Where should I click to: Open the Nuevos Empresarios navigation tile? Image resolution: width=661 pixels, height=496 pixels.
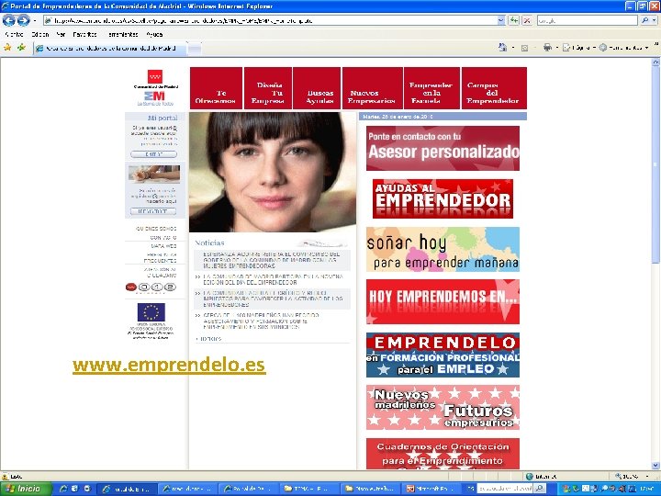click(x=372, y=88)
